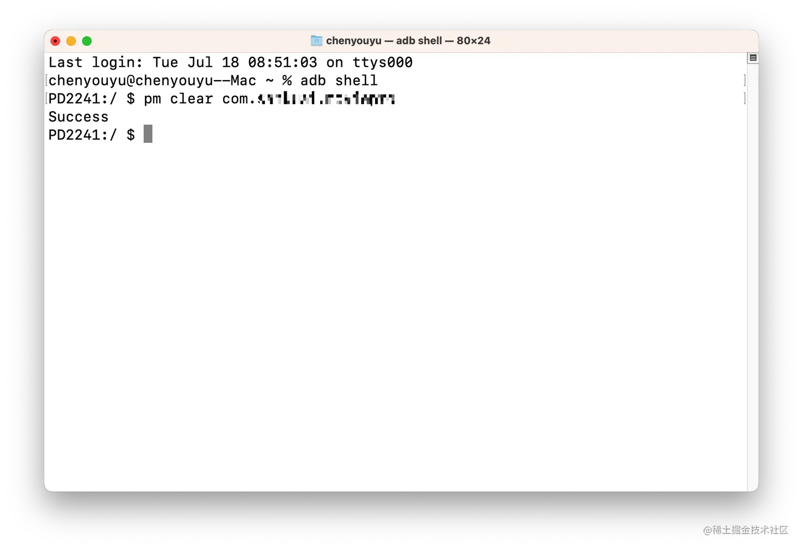Click the folder proxy icon in title bar
The height and width of the screenshot is (550, 803).
317,41
